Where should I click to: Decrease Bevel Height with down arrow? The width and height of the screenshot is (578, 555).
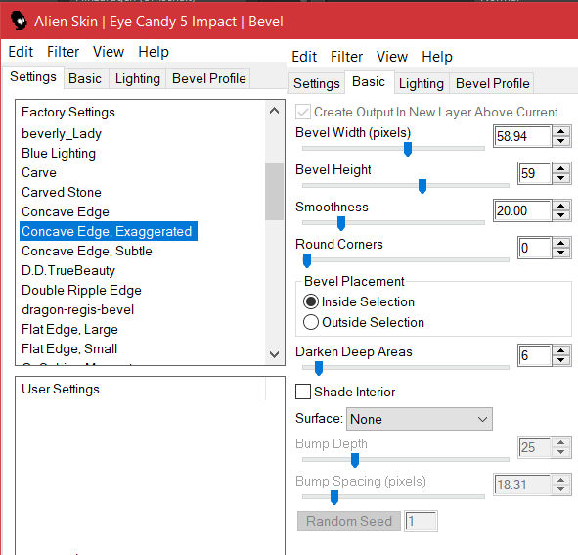(x=561, y=178)
